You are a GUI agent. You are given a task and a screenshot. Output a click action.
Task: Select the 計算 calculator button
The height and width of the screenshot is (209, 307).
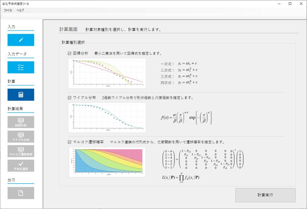coord(21,95)
